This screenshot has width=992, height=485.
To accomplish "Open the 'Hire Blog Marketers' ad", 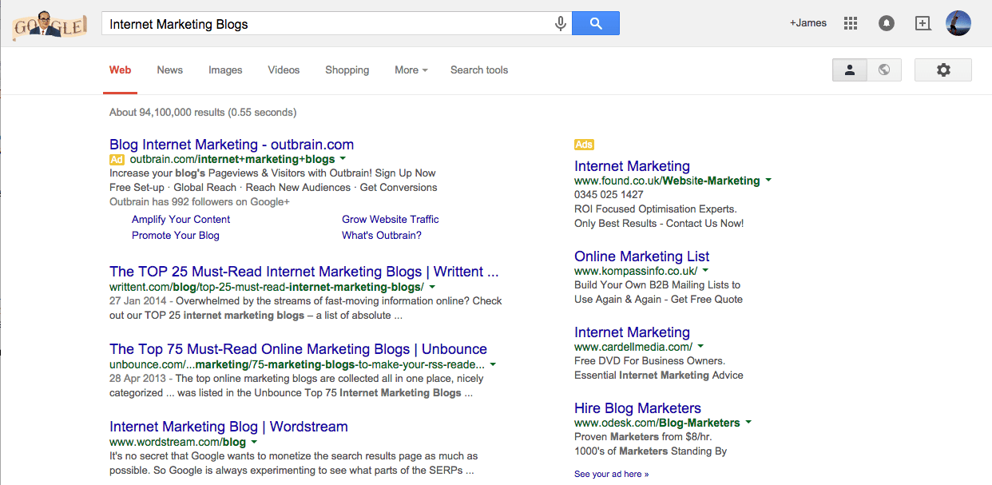I will [x=637, y=408].
